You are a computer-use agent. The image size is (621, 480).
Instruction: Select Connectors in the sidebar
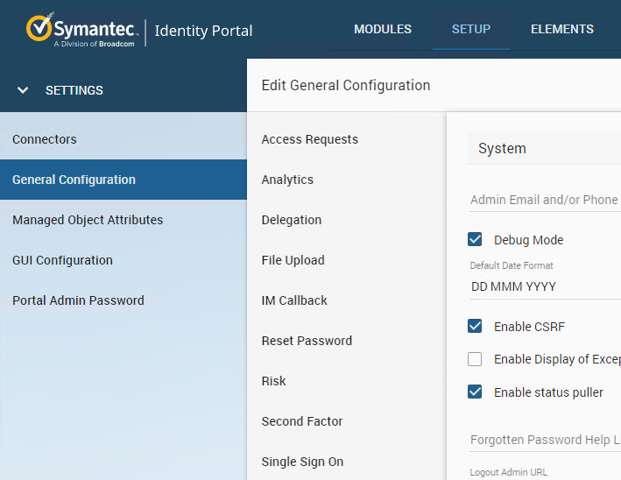[45, 139]
